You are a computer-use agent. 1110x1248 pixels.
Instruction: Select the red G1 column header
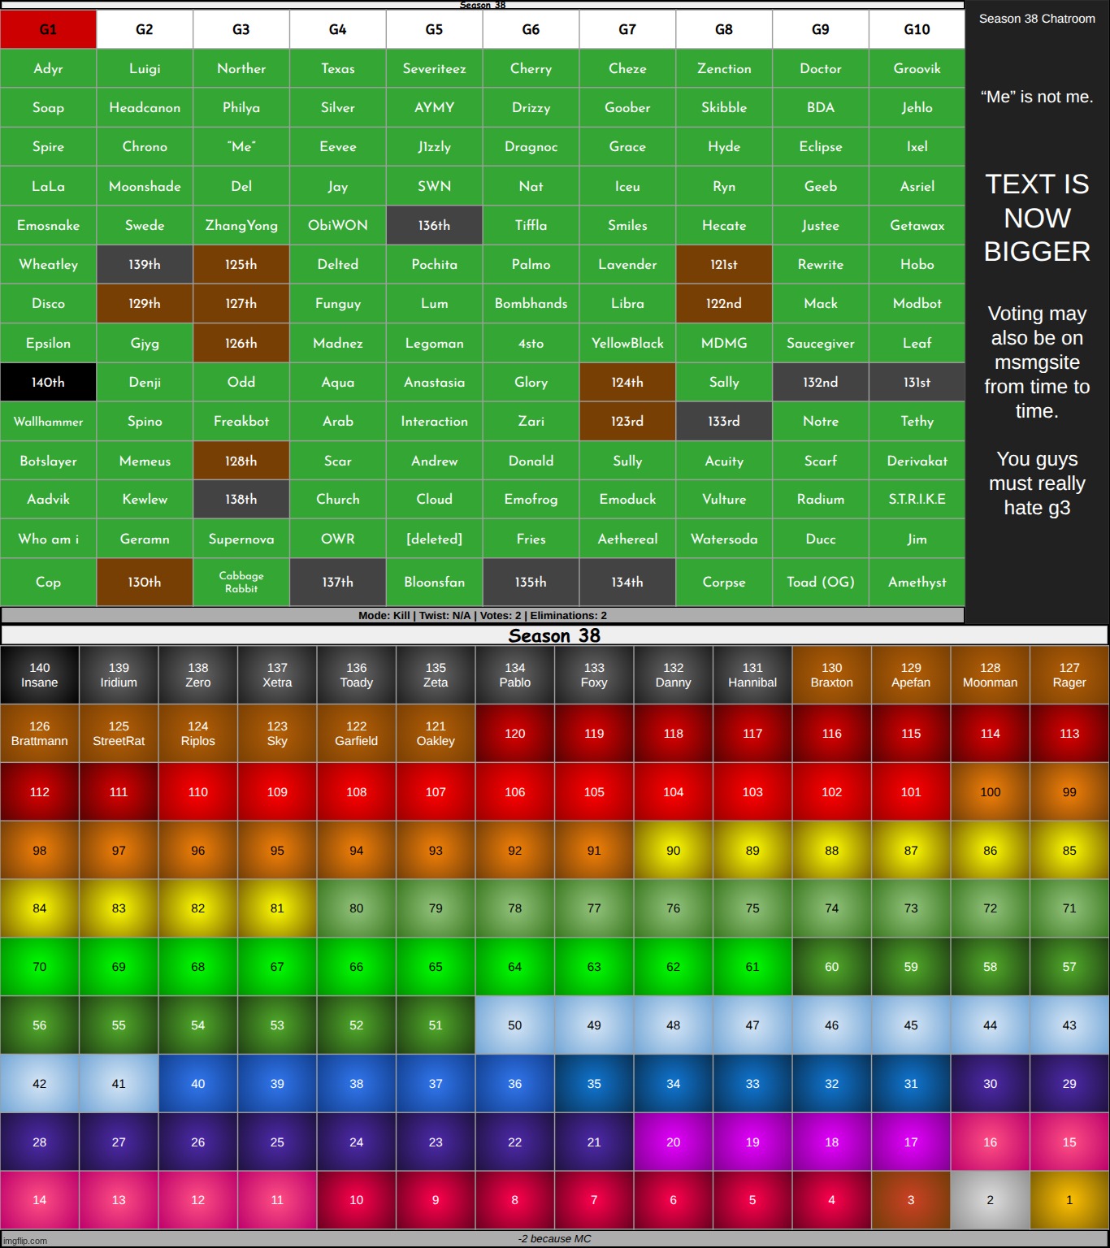[x=48, y=29]
